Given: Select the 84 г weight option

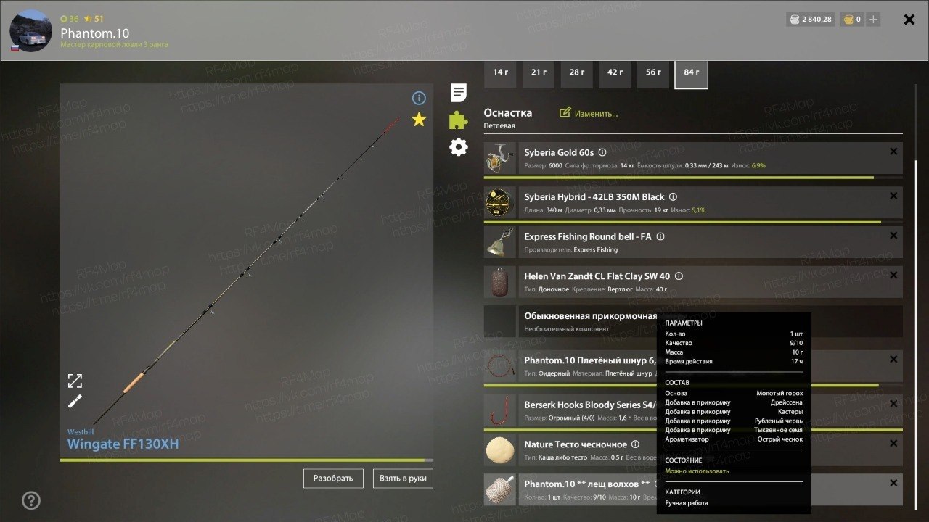Looking at the screenshot, I should (692, 73).
